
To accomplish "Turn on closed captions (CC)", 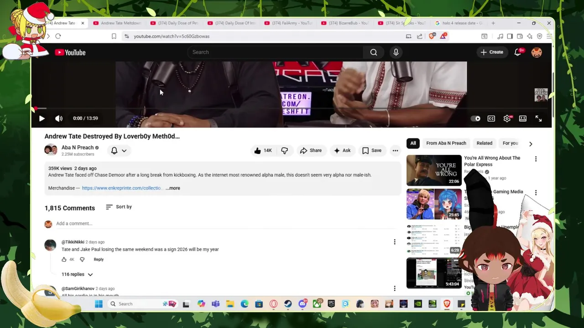I will 491,118.
